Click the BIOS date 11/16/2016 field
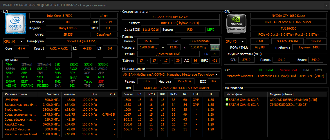The width and height of the screenshot is (330, 140). [151, 30]
